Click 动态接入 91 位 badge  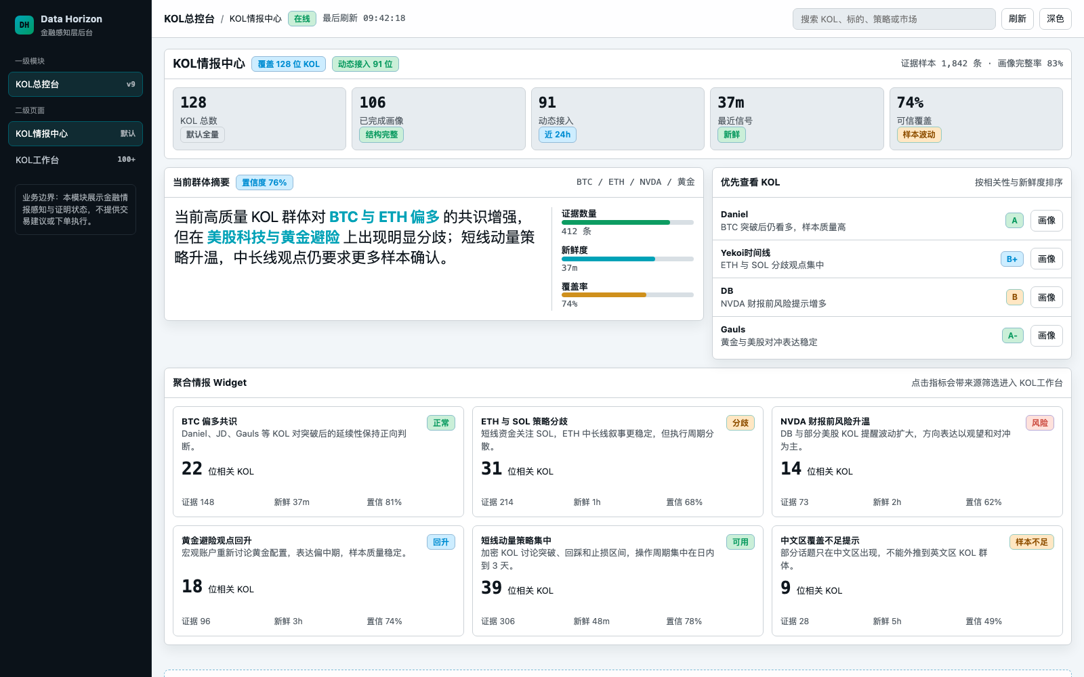365,64
